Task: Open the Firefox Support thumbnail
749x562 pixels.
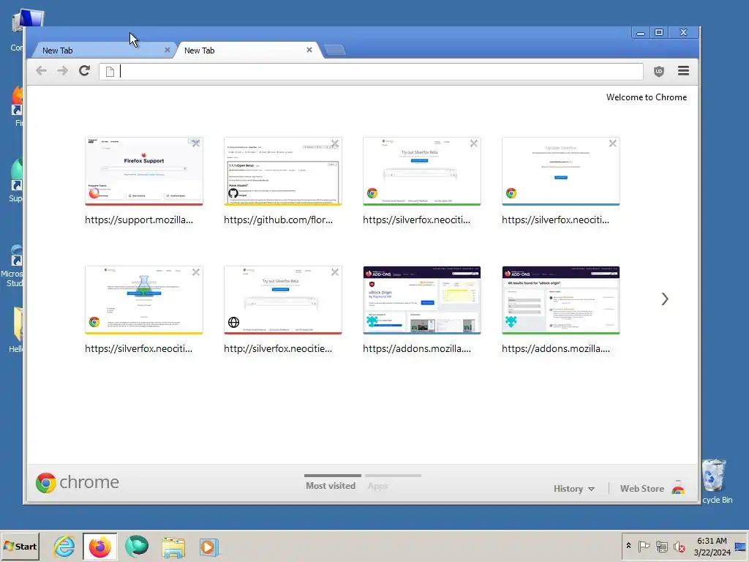Action: coord(144,171)
